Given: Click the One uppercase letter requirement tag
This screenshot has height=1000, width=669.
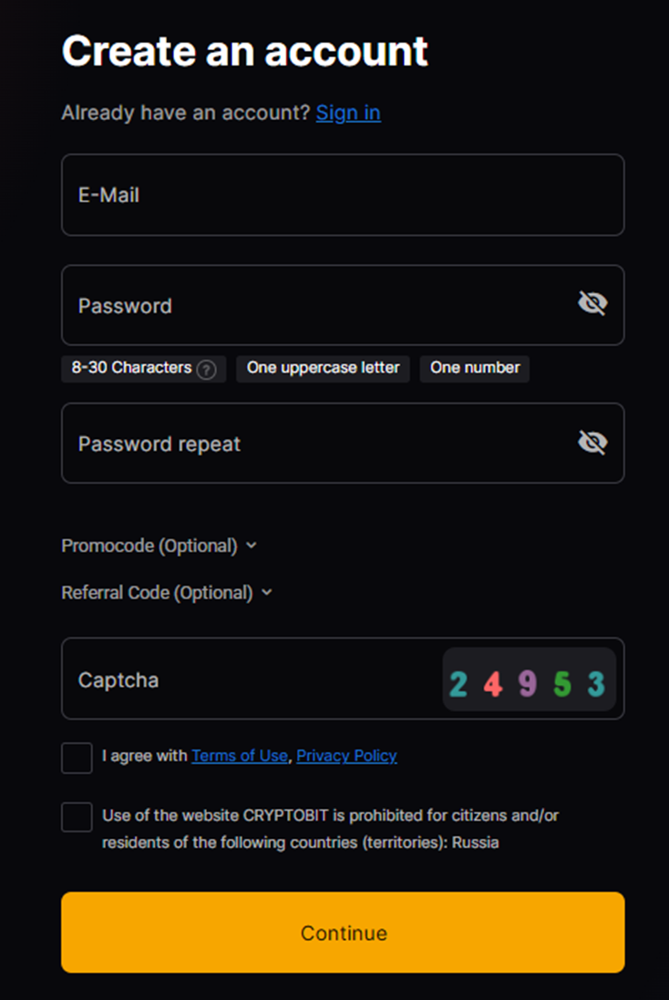Looking at the screenshot, I should [x=323, y=369].
